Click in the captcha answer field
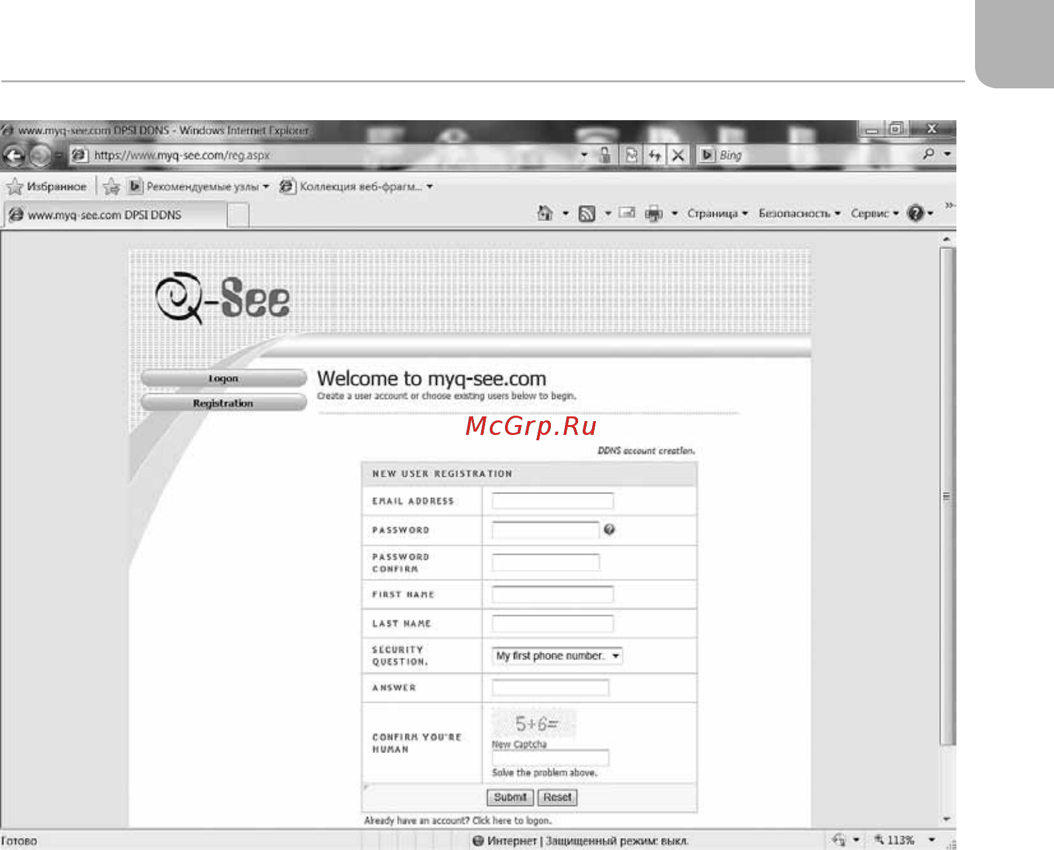This screenshot has height=850, width=1054. [x=550, y=758]
